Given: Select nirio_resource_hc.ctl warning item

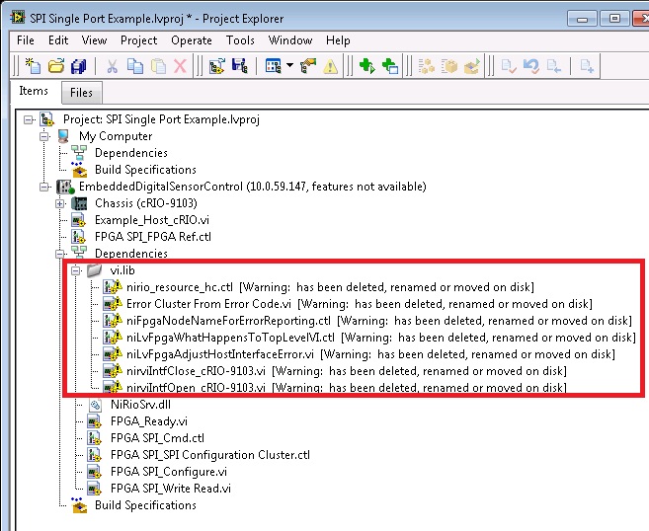Looking at the screenshot, I should point(330,287).
